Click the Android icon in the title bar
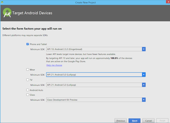The height and width of the screenshot is (123, 170). tap(2, 2)
